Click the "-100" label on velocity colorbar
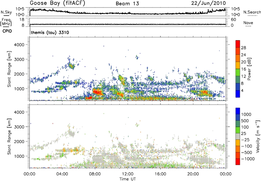Image resolution: width=261 pixels, height=181 pixels. click(x=247, y=146)
